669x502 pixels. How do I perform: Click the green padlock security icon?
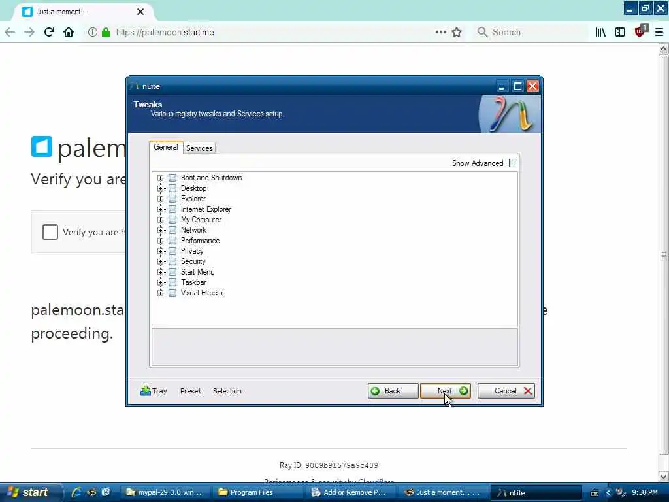[x=106, y=33]
